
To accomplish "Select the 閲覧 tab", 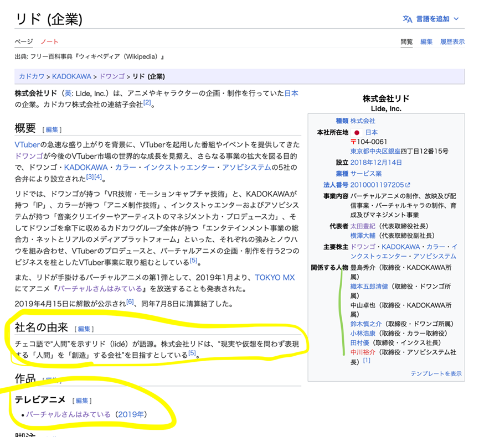I will coord(406,42).
